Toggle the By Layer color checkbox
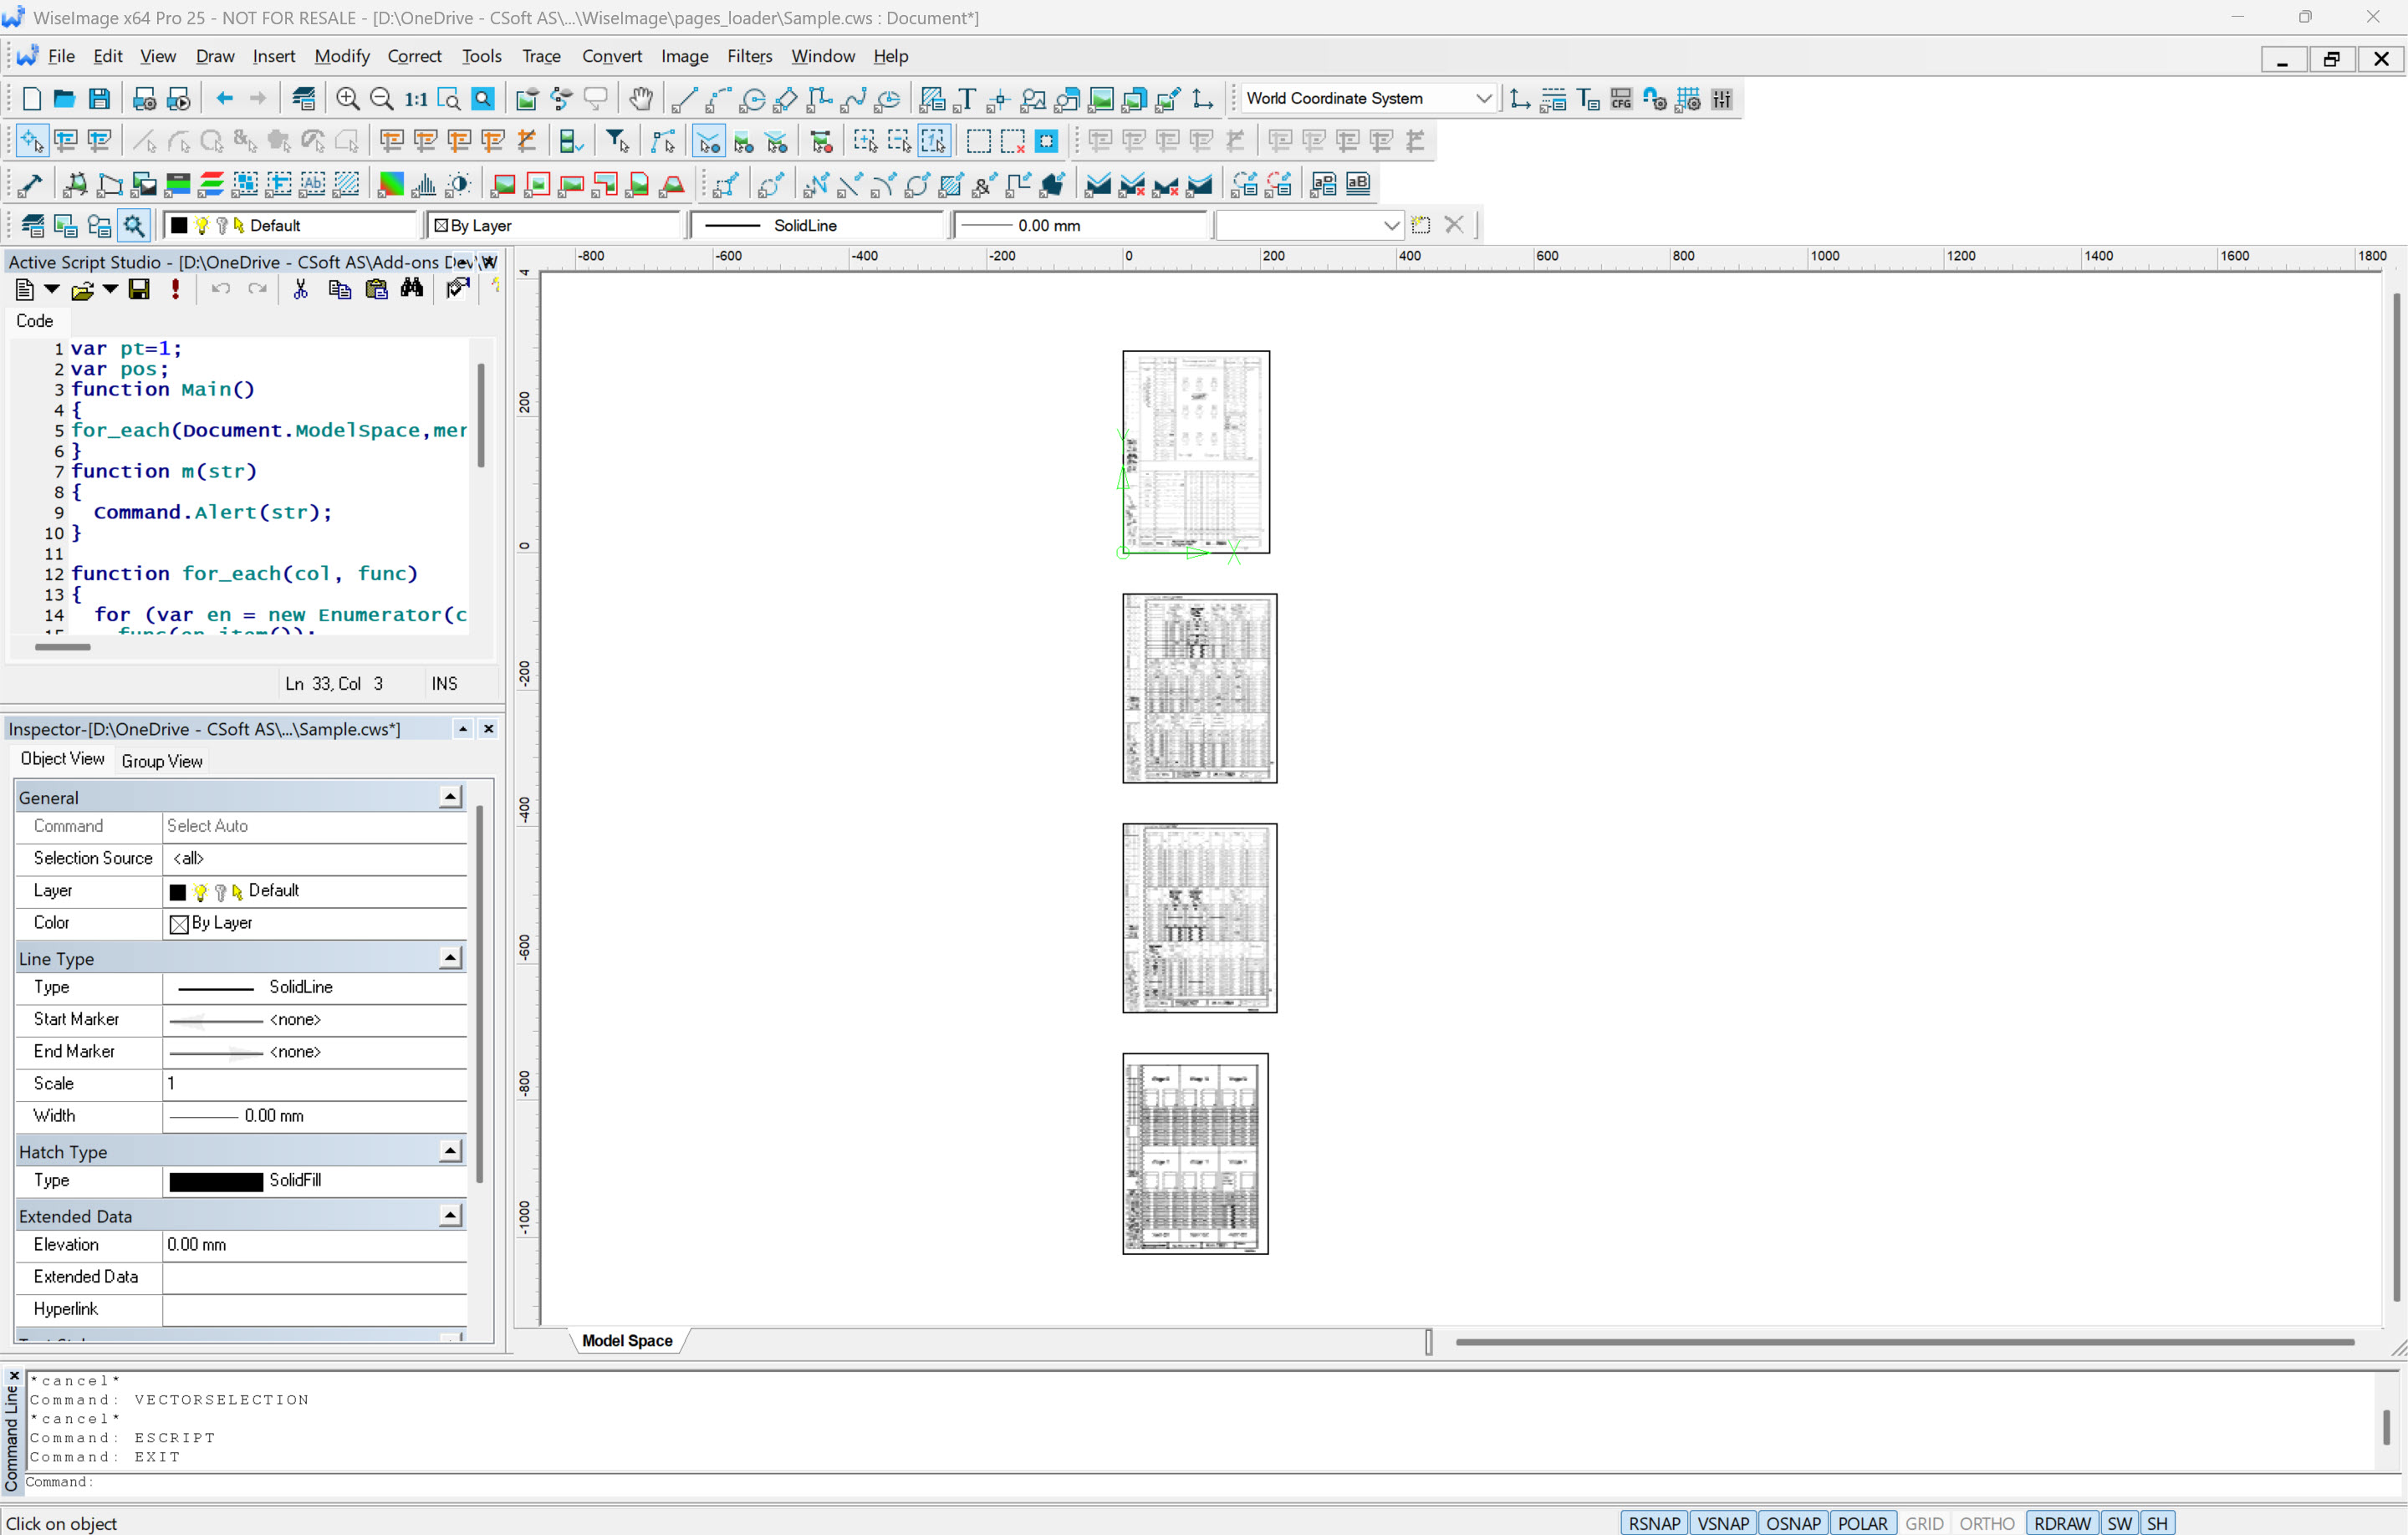The width and height of the screenshot is (2408, 1535). pos(440,224)
